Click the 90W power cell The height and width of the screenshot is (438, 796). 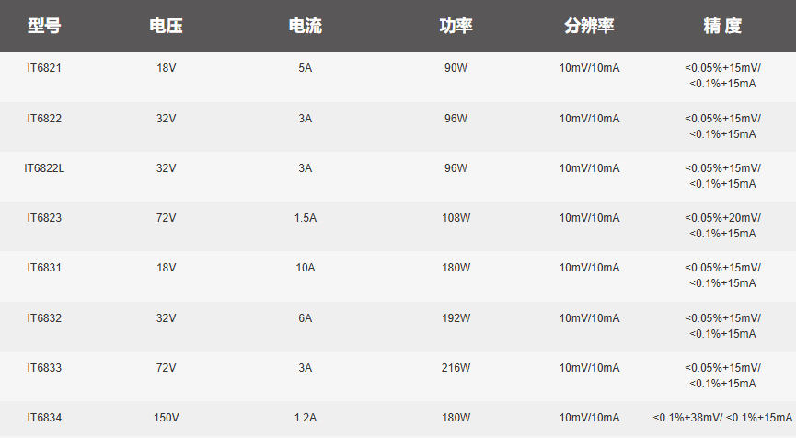point(456,68)
